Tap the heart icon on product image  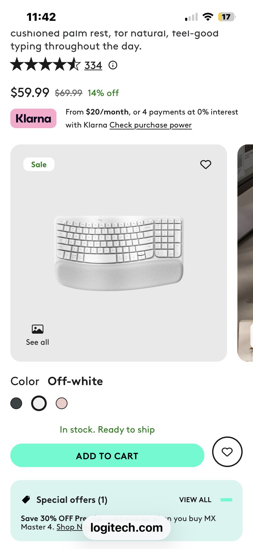tap(205, 164)
